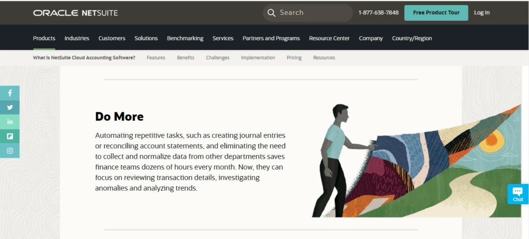Expand the Solutions navigation menu

coord(146,39)
